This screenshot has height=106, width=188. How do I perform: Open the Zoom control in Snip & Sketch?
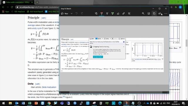click(x=143, y=14)
